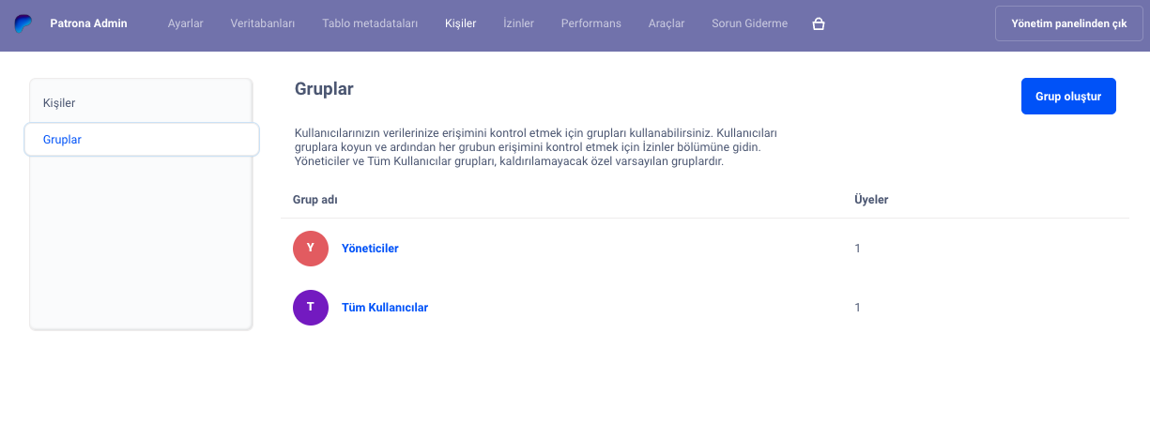The image size is (1150, 424).
Task: Select Kişiler in the top navigation bar
Action: point(460,23)
